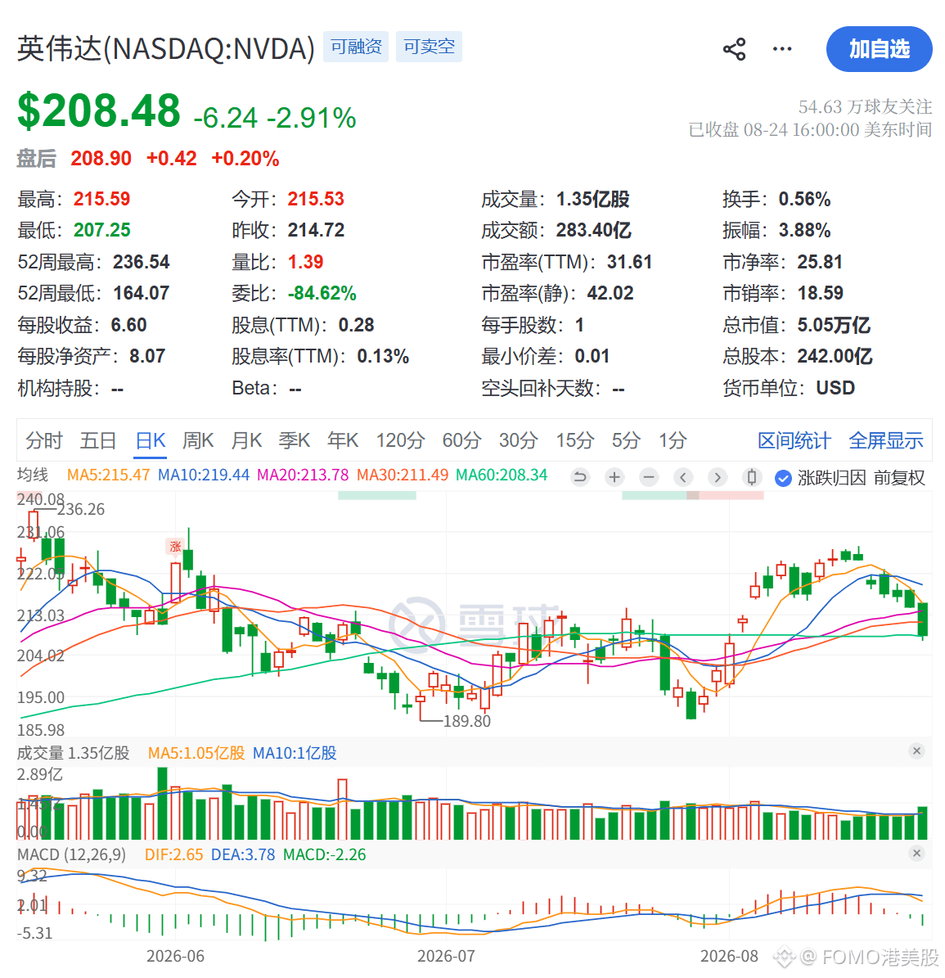Viewport: 945px width, 978px height.
Task: Switch to 60分 interval
Action: click(461, 440)
